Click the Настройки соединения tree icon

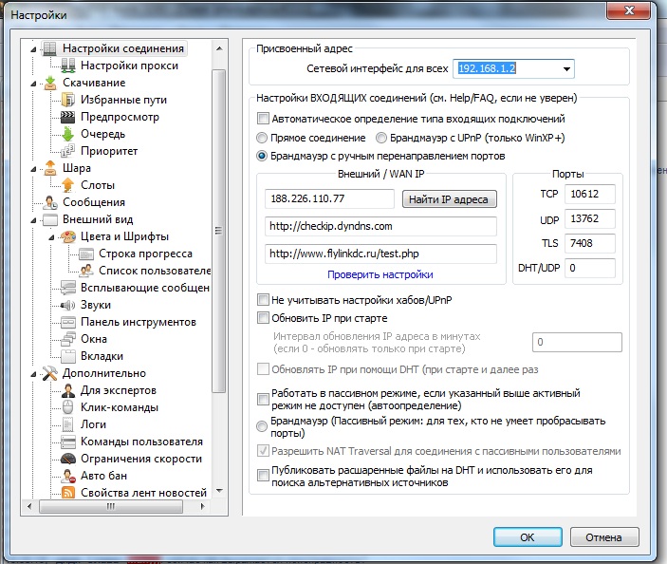click(49, 48)
